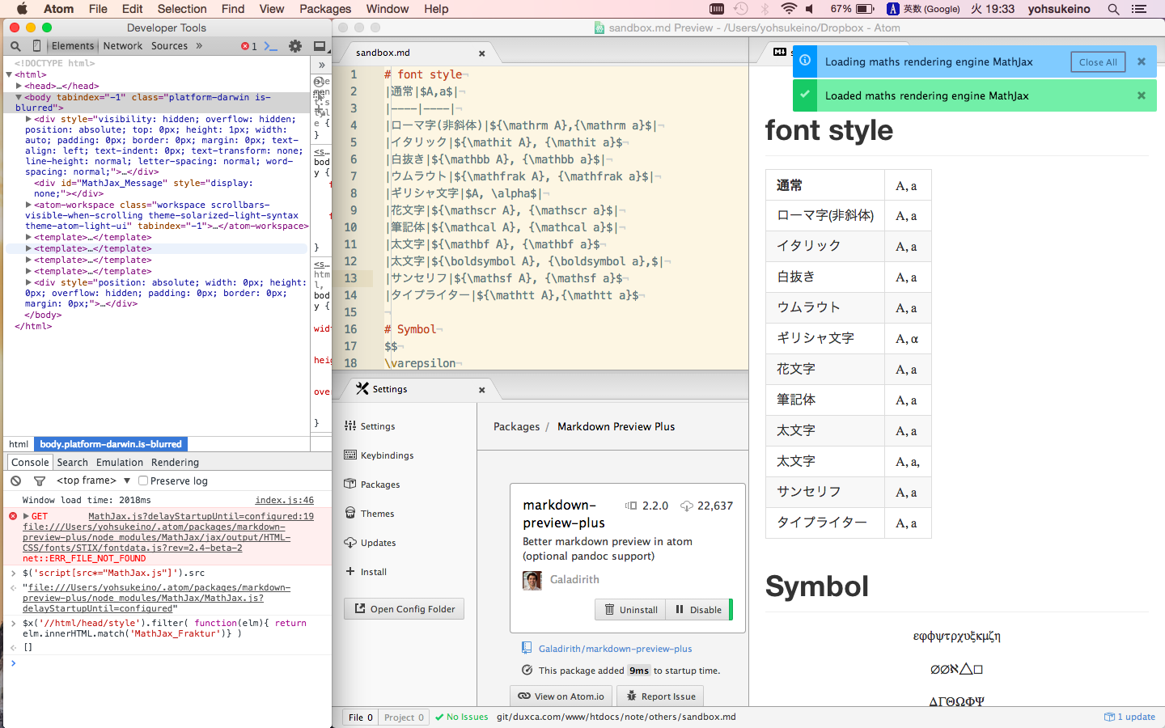Open the Rendering drawer tab
1165x728 pixels.
coord(175,463)
